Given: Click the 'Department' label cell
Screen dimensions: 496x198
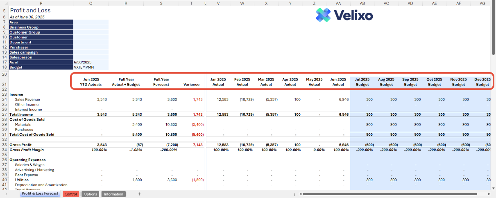Looking at the screenshot, I should coord(41,42).
